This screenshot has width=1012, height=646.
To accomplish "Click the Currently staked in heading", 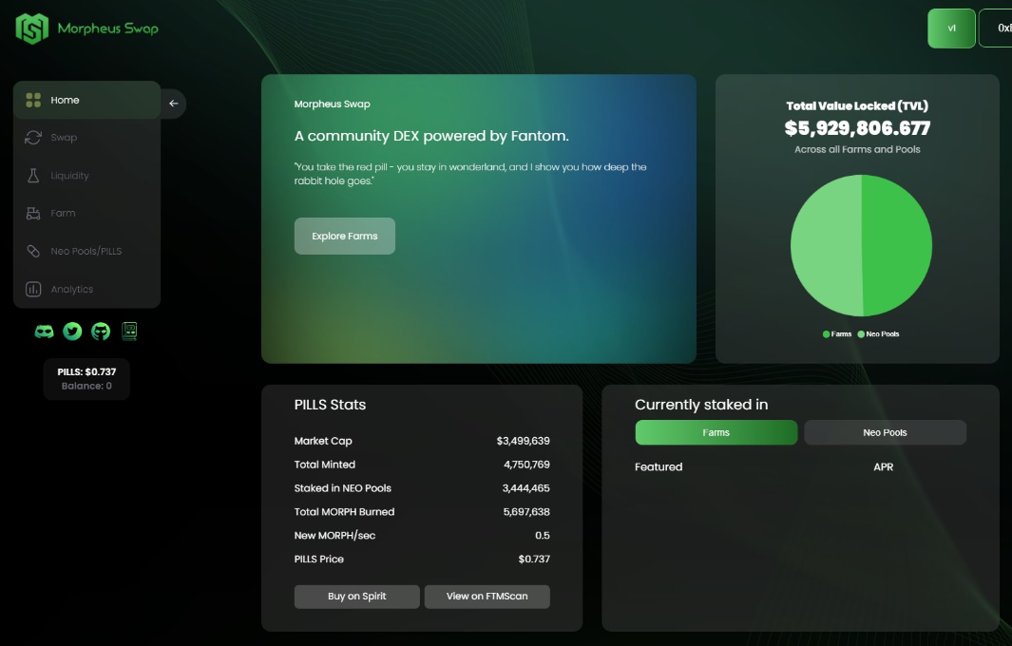I will [701, 405].
